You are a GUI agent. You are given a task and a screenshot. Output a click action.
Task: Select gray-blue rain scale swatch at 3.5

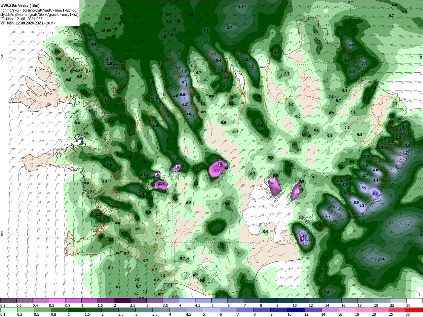[x=161, y=310]
